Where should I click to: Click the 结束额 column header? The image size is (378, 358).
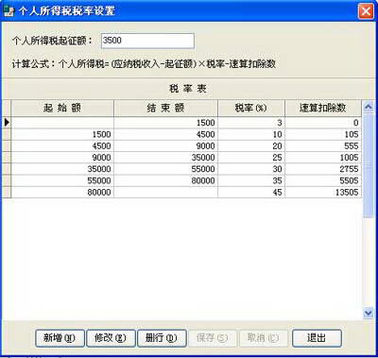[x=165, y=108]
